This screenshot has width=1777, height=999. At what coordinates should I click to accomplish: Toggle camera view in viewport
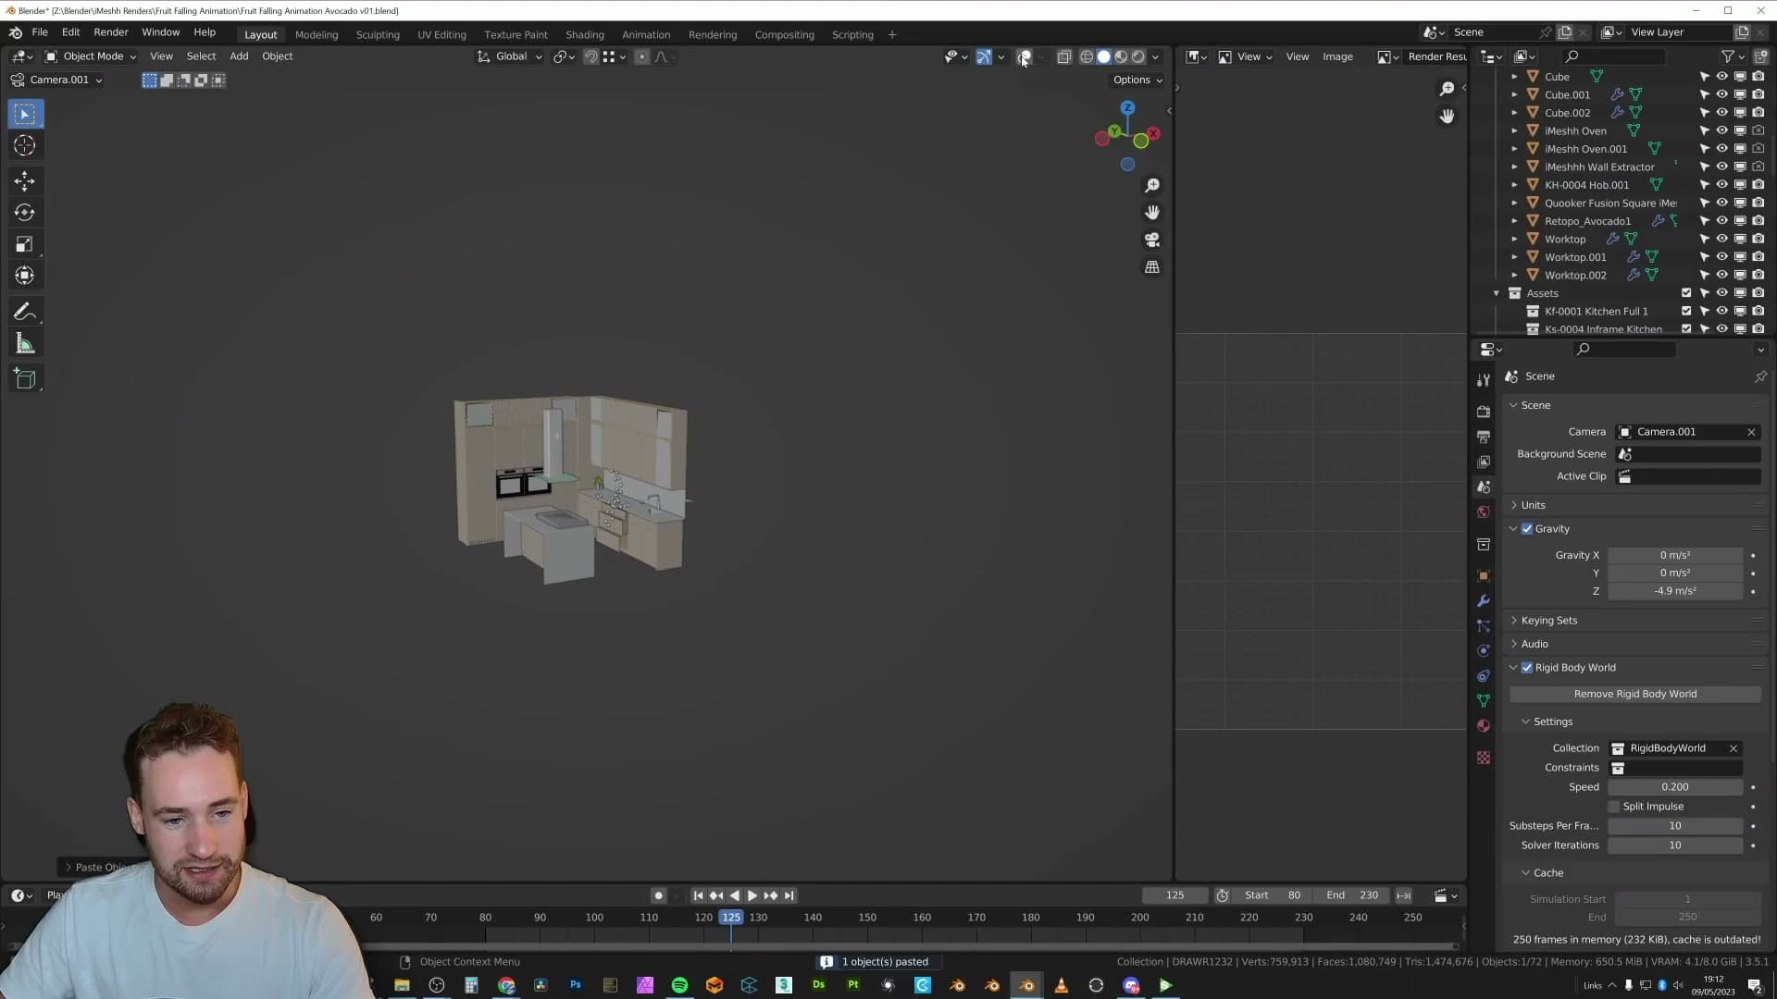pyautogui.click(x=1152, y=240)
